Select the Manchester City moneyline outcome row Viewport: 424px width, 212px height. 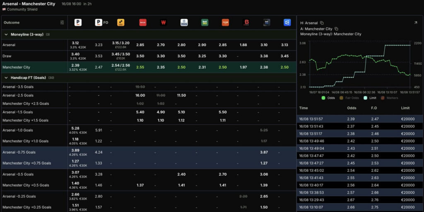pos(149,67)
